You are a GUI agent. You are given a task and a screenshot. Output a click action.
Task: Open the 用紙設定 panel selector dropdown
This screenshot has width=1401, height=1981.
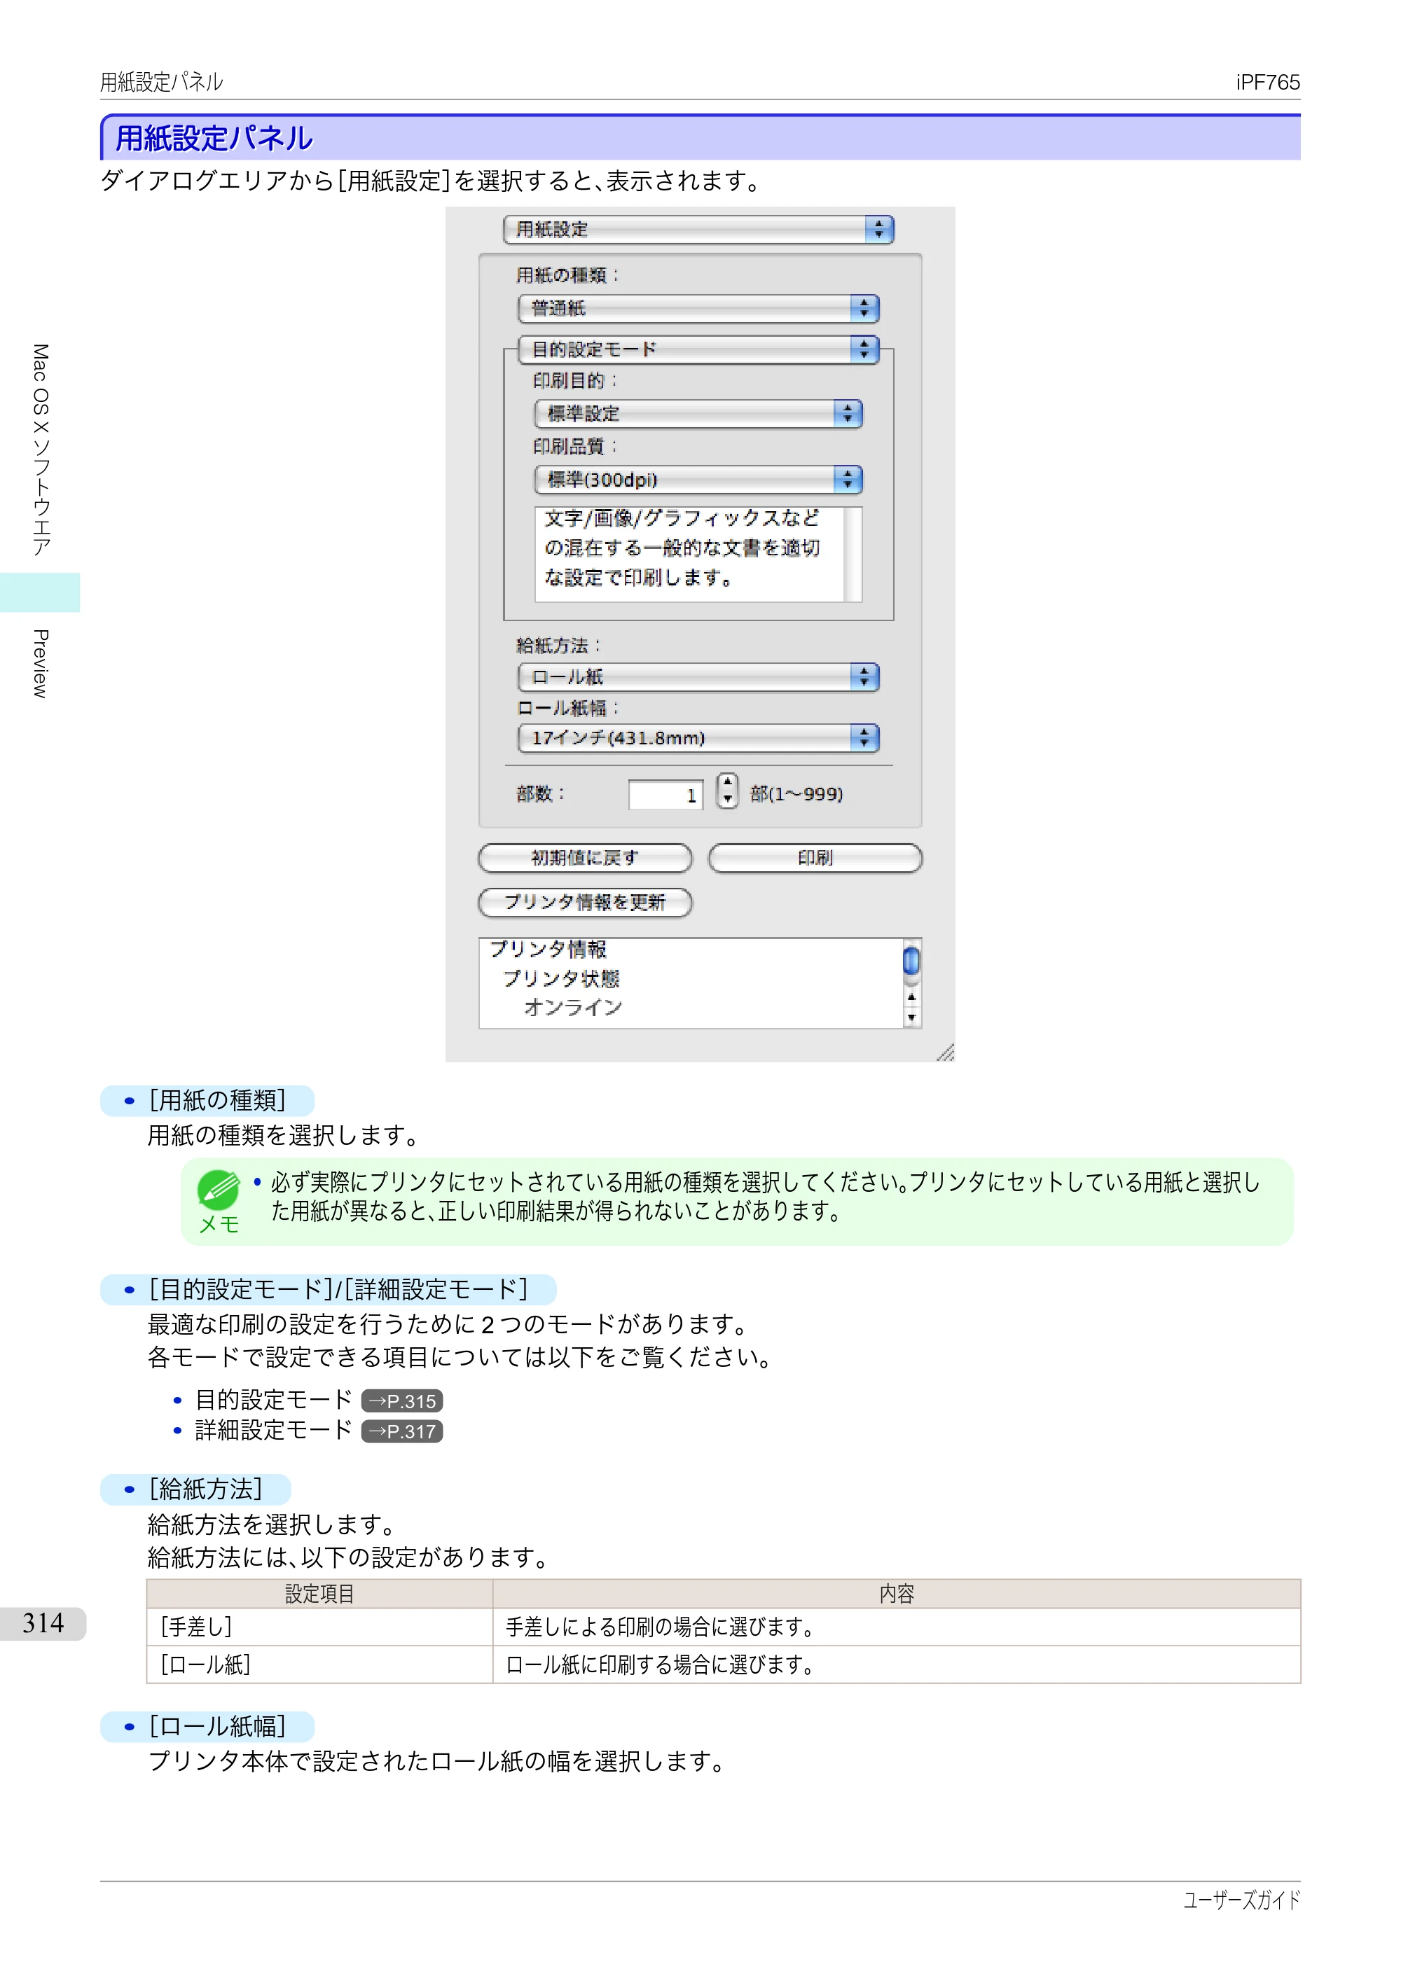pyautogui.click(x=698, y=230)
